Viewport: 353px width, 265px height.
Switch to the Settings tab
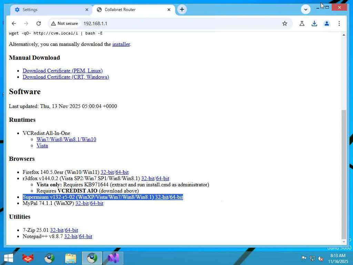(x=52, y=10)
